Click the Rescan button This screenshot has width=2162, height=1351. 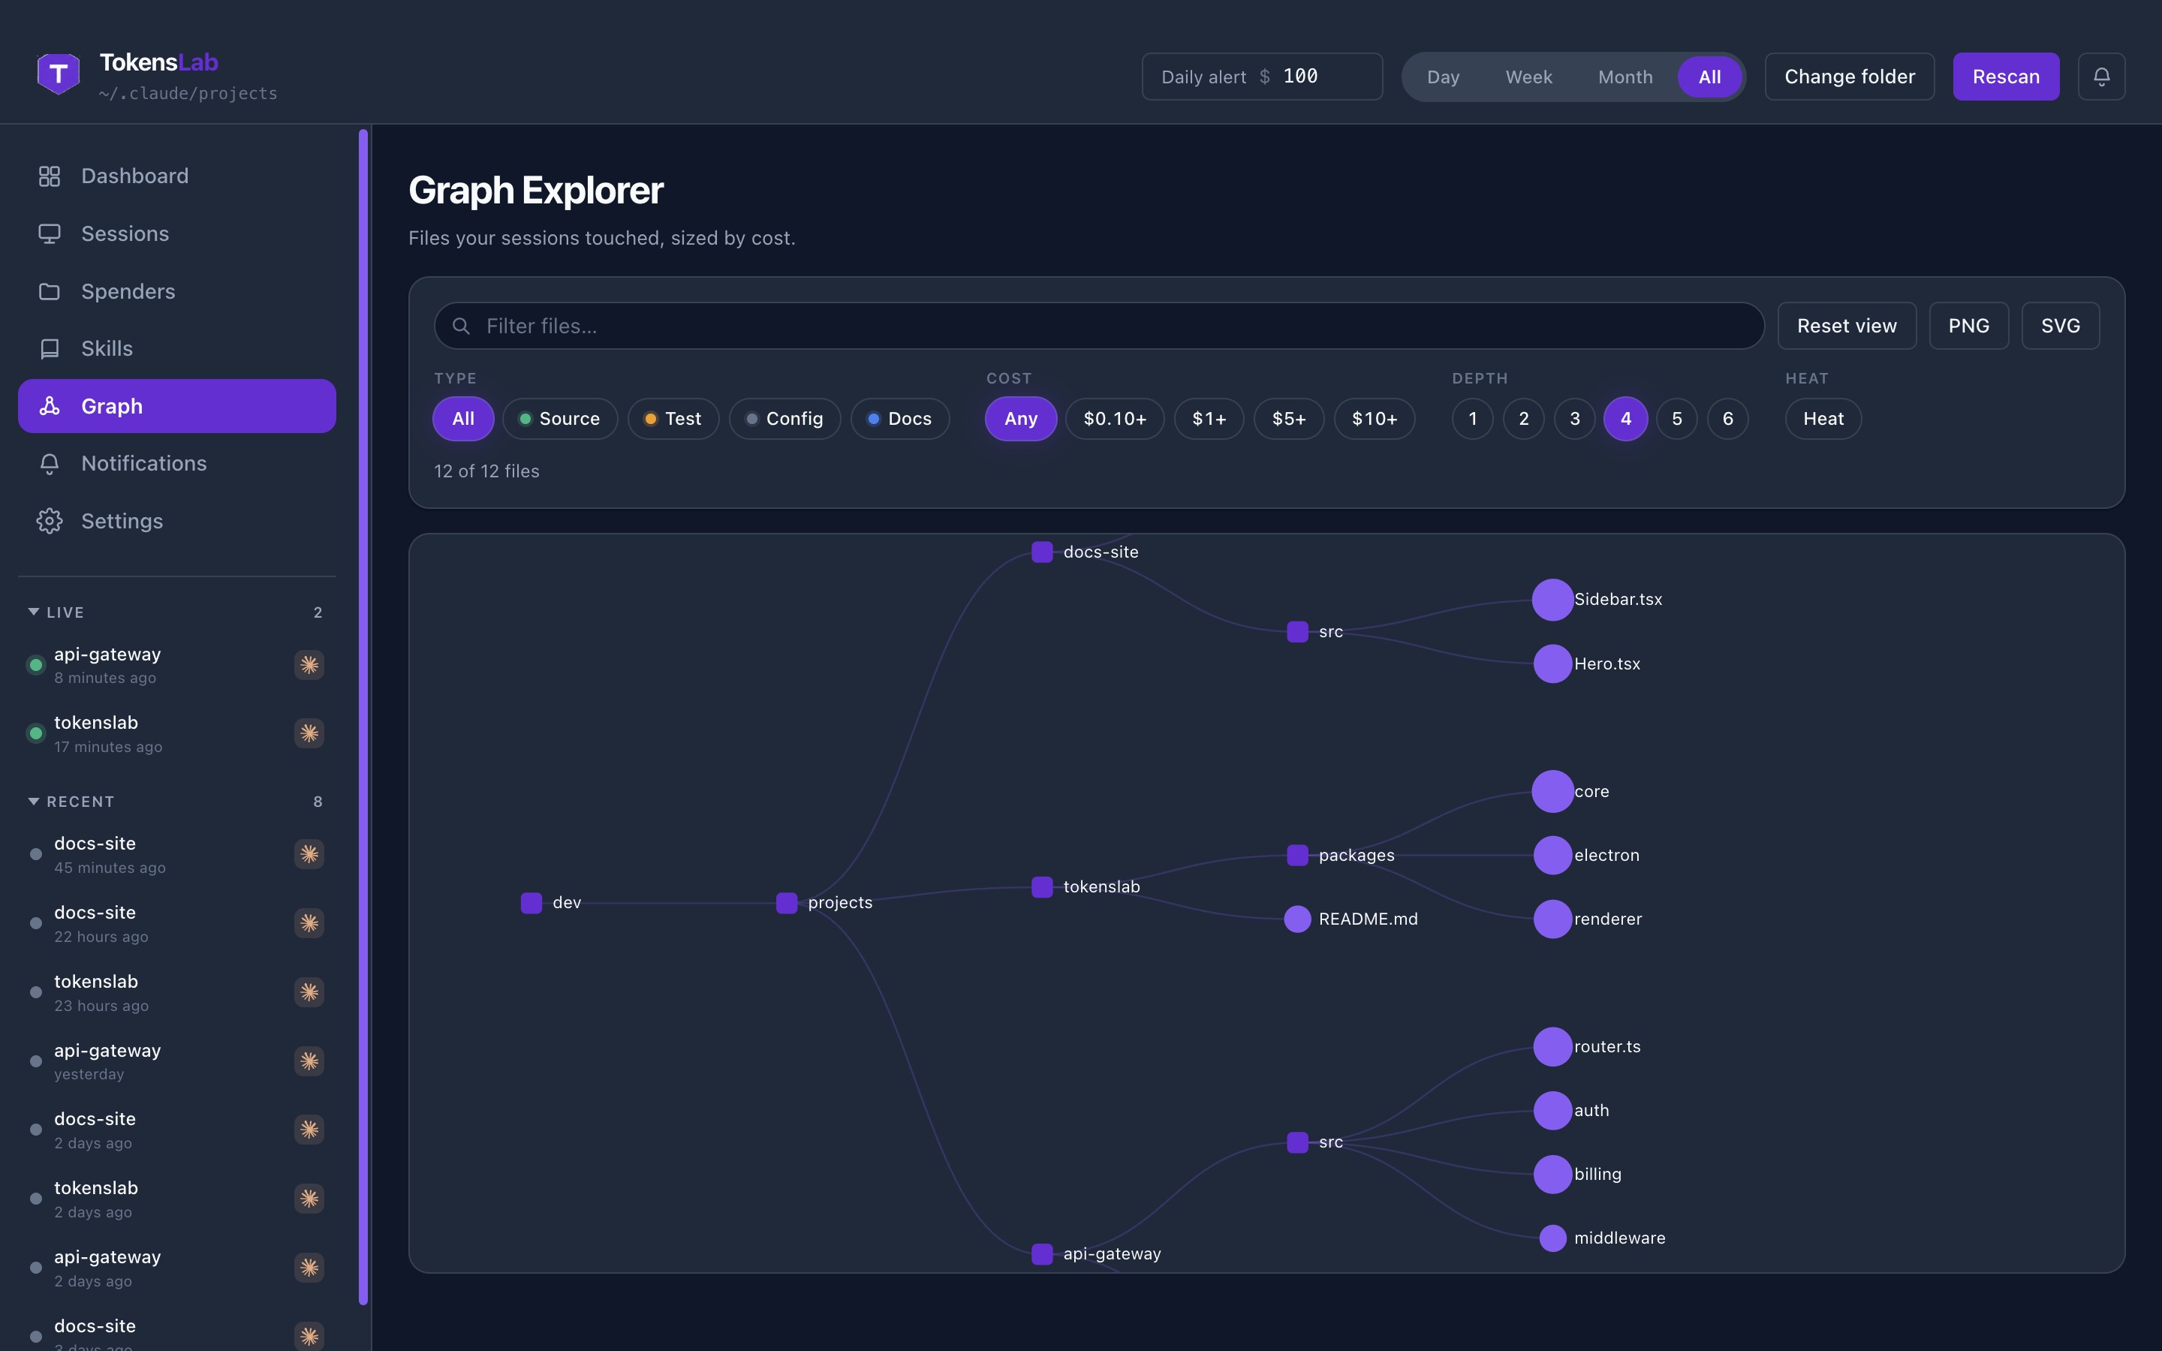coord(2006,77)
